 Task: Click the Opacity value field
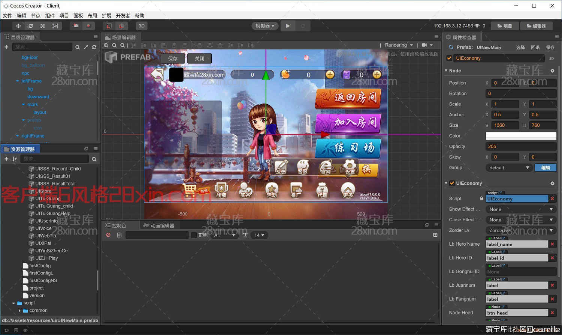coord(521,147)
